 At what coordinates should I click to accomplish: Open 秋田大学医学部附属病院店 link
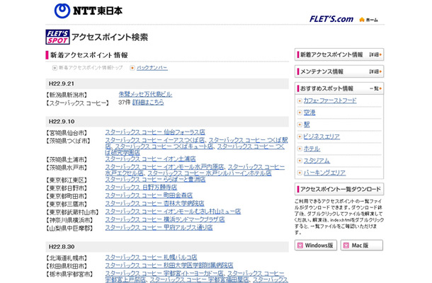click(169, 265)
